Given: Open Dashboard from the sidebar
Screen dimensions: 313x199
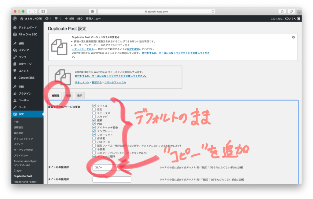Looking at the screenshot, I should point(27,27).
